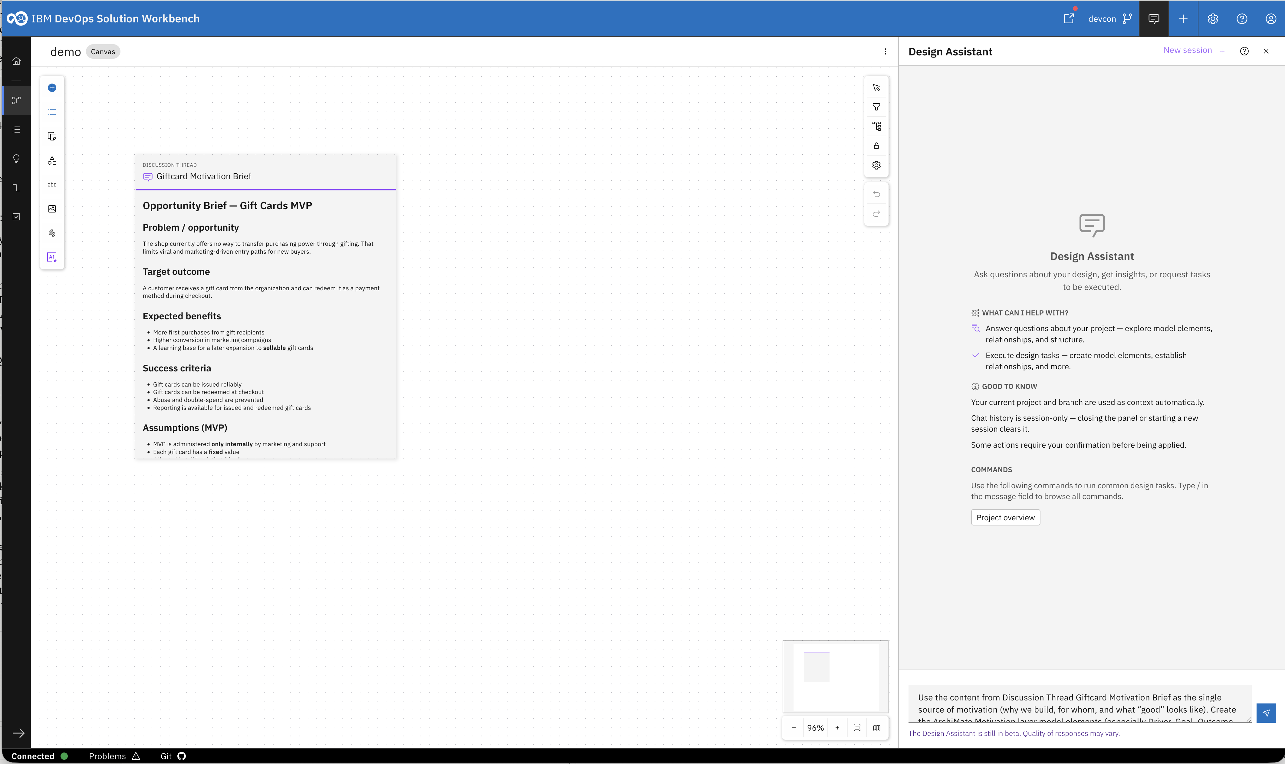1285x764 pixels.
Task: Send the message with the send button
Action: point(1265,713)
